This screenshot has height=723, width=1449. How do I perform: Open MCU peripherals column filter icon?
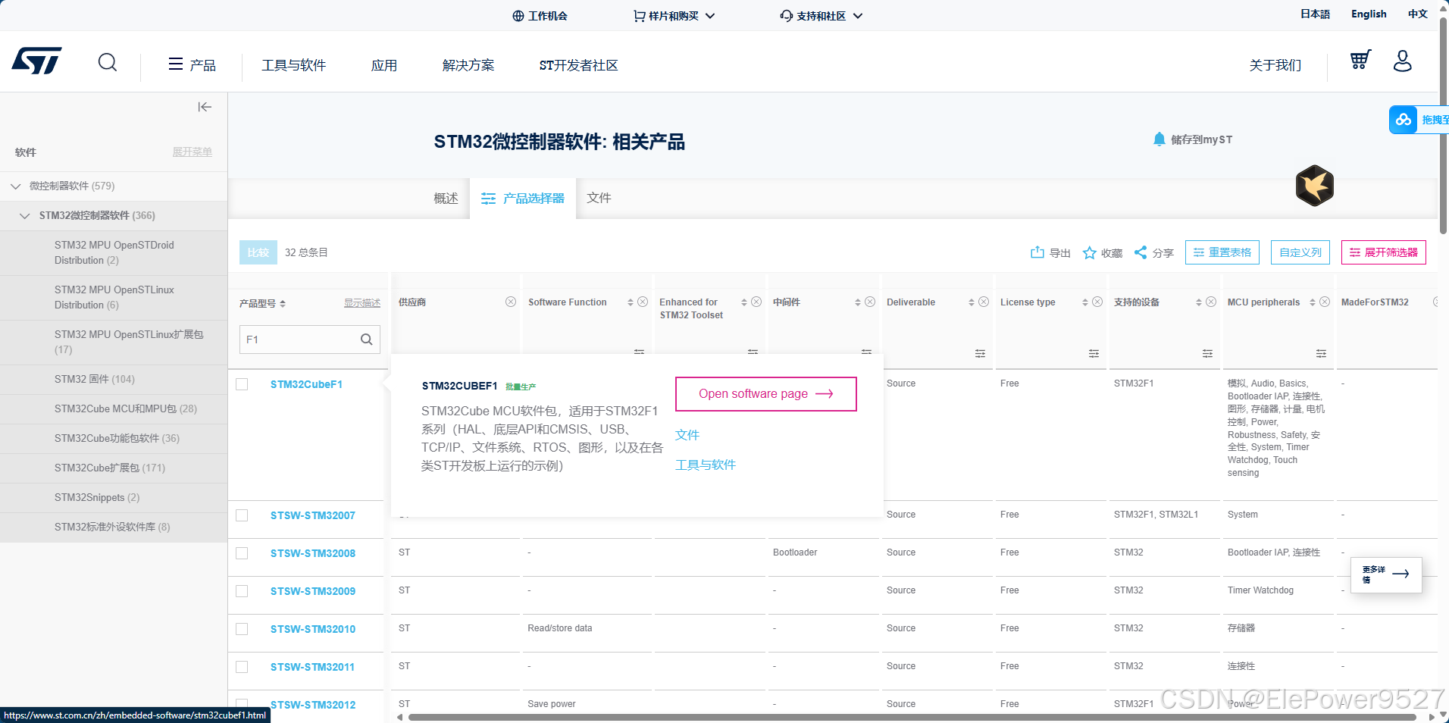click(x=1321, y=354)
